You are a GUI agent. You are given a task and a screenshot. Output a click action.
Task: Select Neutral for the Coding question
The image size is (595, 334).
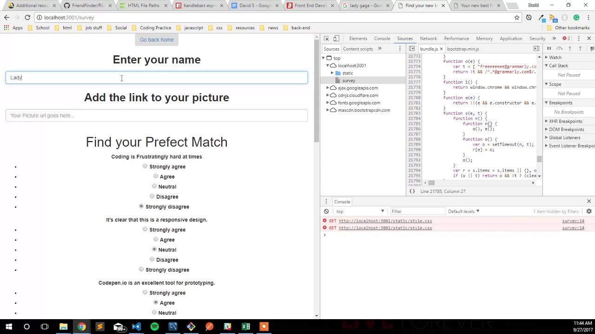tap(154, 186)
